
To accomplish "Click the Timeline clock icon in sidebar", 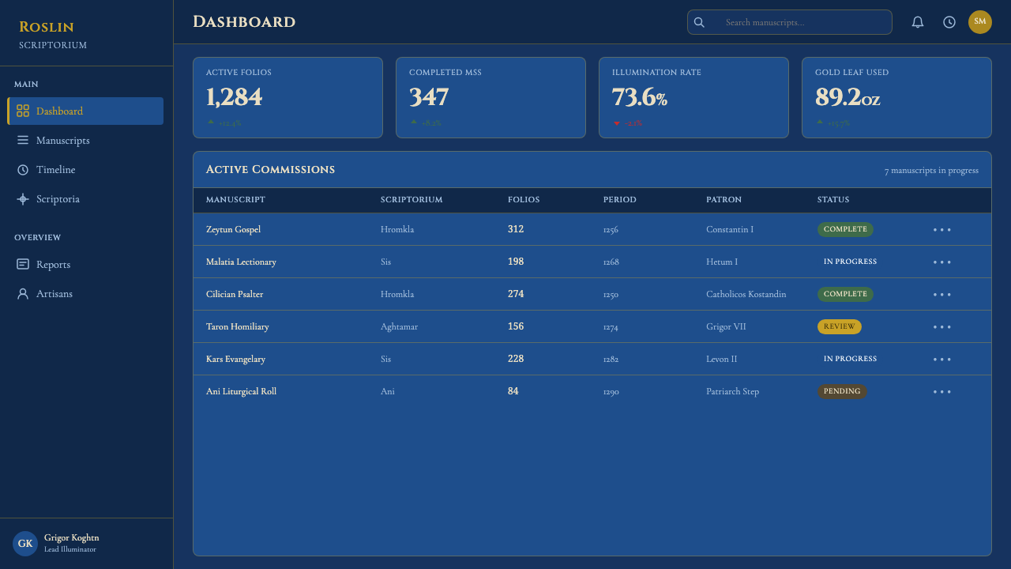I will [23, 170].
